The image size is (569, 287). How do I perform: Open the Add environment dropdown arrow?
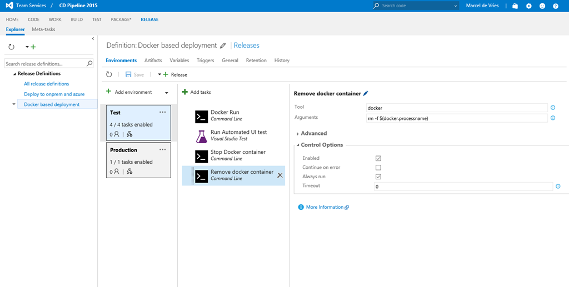point(166,93)
